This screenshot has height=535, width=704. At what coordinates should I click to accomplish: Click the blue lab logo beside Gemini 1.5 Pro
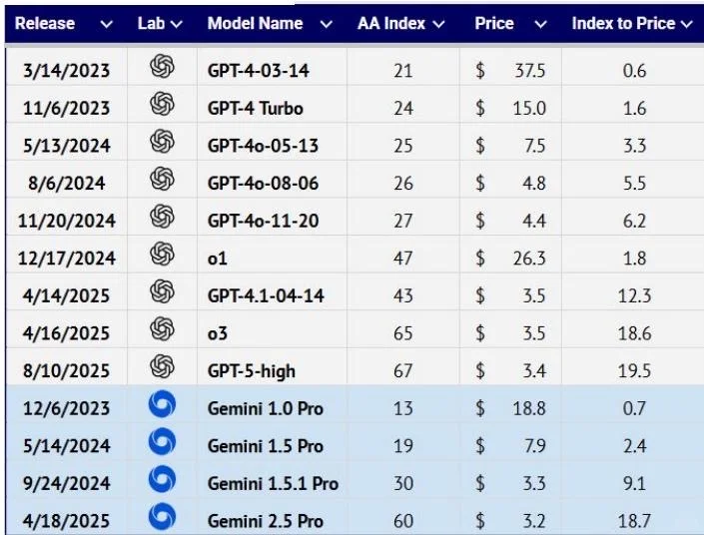click(162, 441)
